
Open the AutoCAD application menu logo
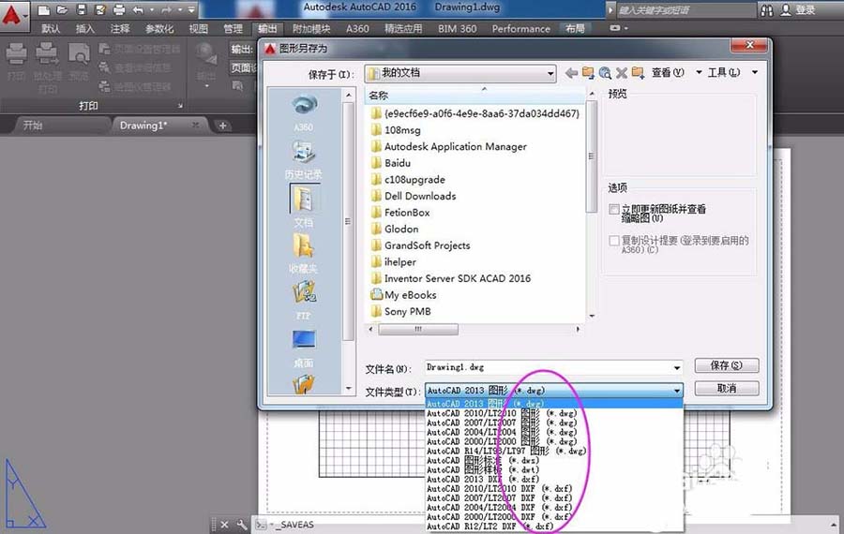coord(12,16)
